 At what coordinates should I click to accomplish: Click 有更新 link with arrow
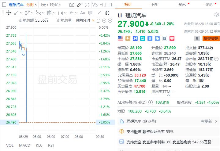coord(209,121)
